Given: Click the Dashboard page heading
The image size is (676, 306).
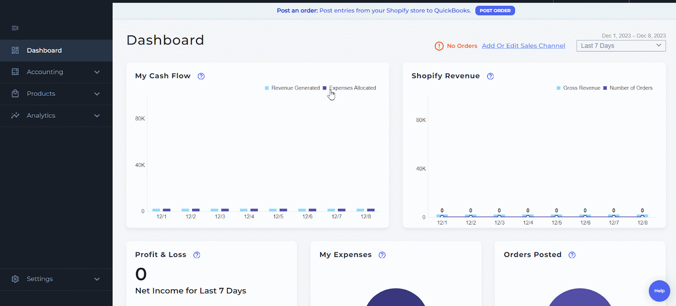Looking at the screenshot, I should point(165,40).
